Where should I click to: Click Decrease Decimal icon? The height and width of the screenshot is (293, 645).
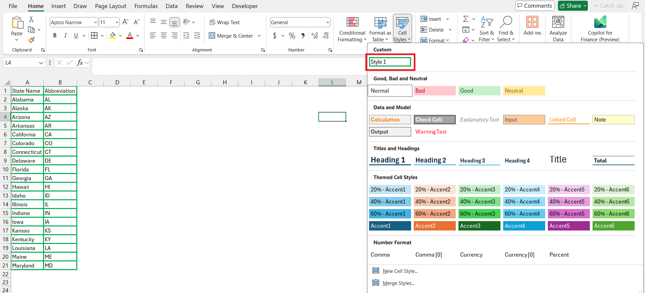pyautogui.click(x=325, y=35)
